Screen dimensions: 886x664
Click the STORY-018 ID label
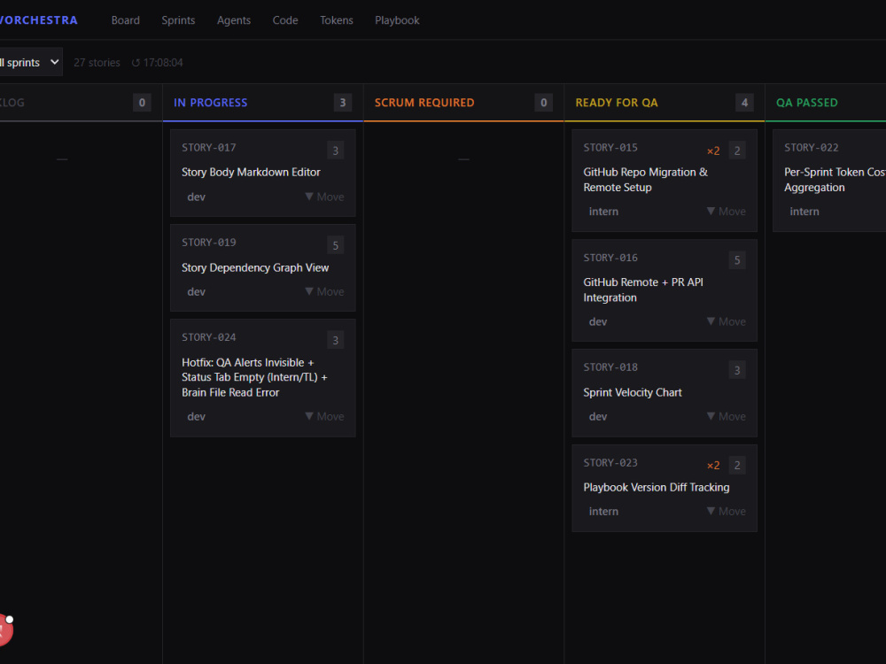coord(610,367)
